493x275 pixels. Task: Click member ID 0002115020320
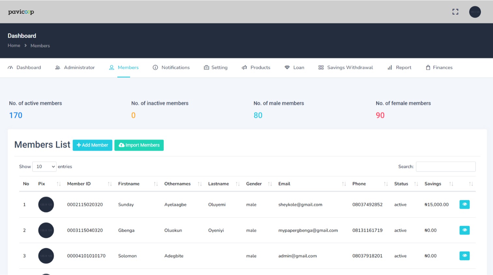(85, 205)
